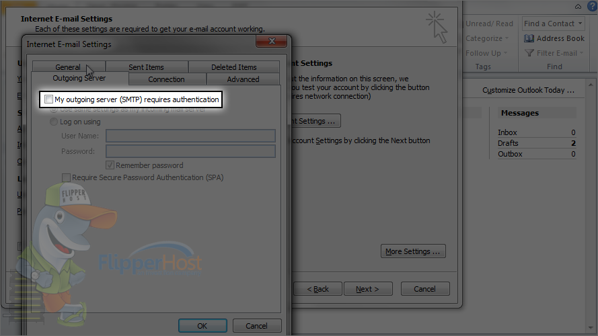The height and width of the screenshot is (336, 598).
Task: Enable My outgoing server requires authentication
Action: [x=48, y=99]
